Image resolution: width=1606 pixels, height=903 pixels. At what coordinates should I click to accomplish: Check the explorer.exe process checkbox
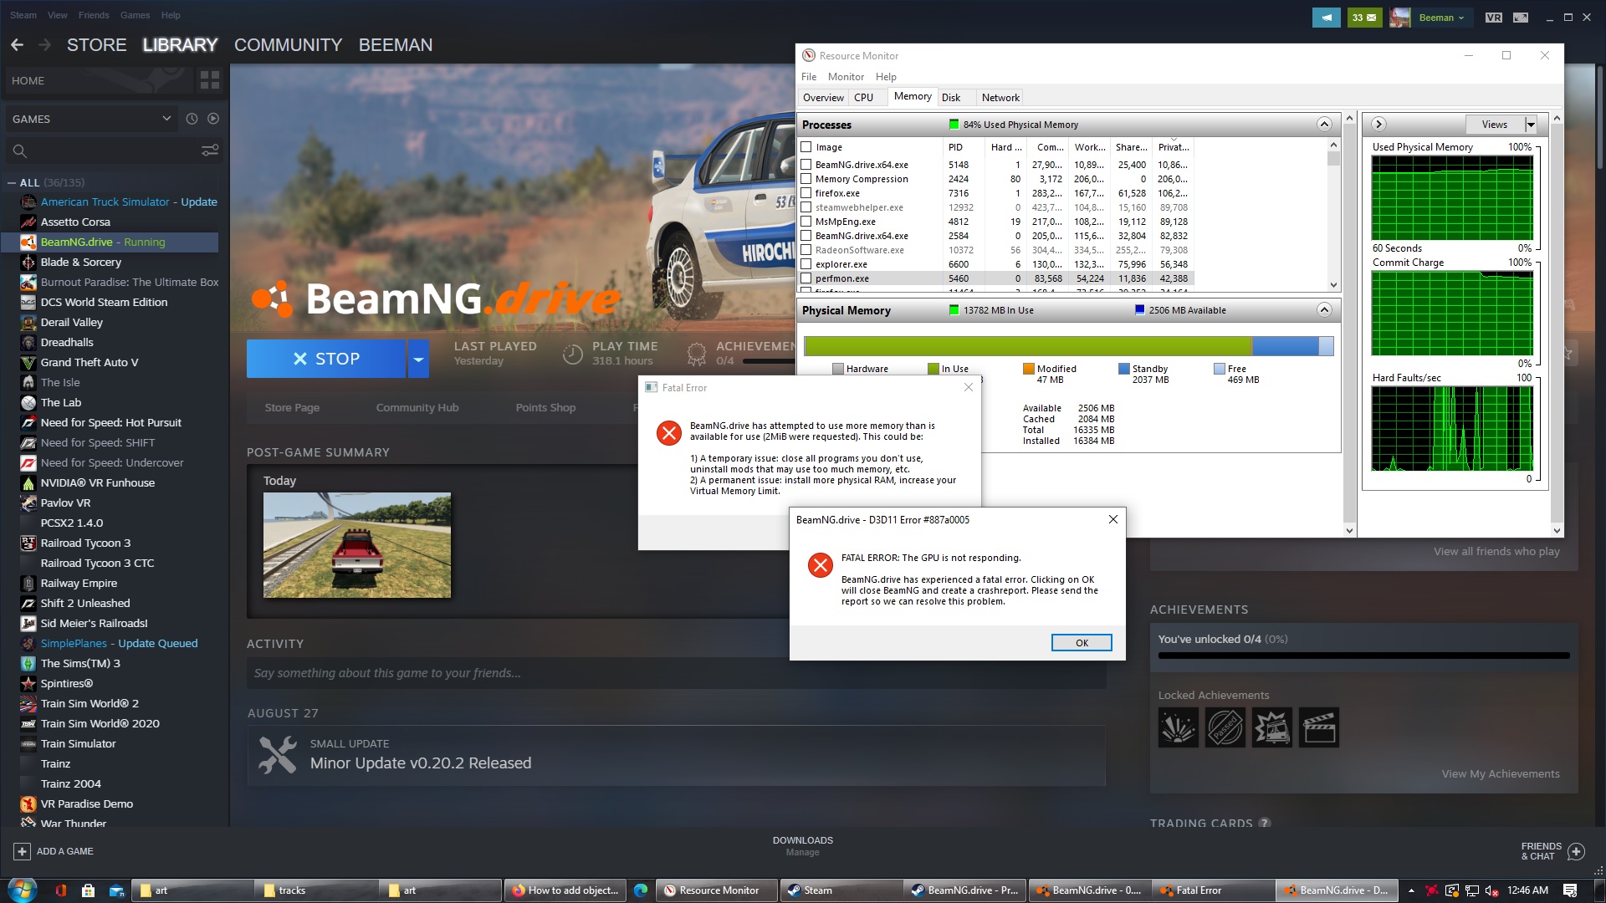click(x=806, y=264)
